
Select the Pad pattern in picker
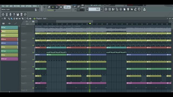click(x=9, y=27)
